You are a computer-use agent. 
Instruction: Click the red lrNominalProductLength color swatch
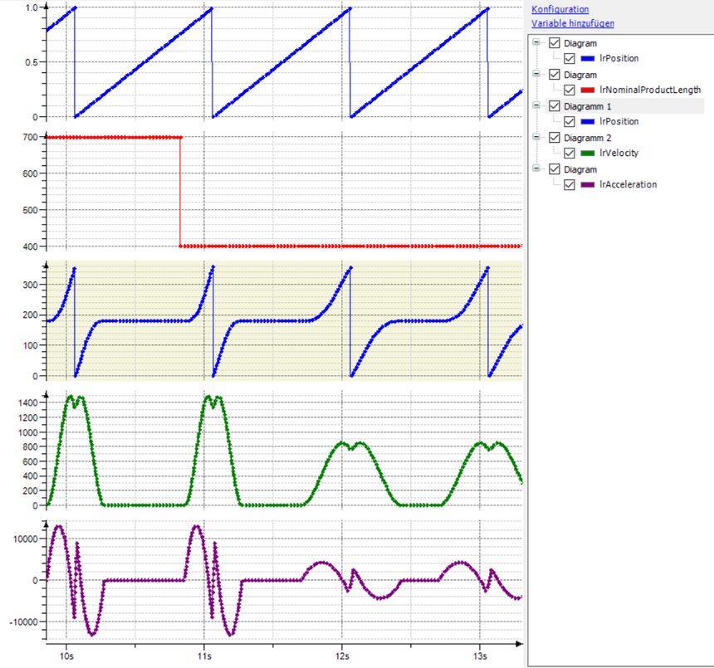(x=589, y=90)
